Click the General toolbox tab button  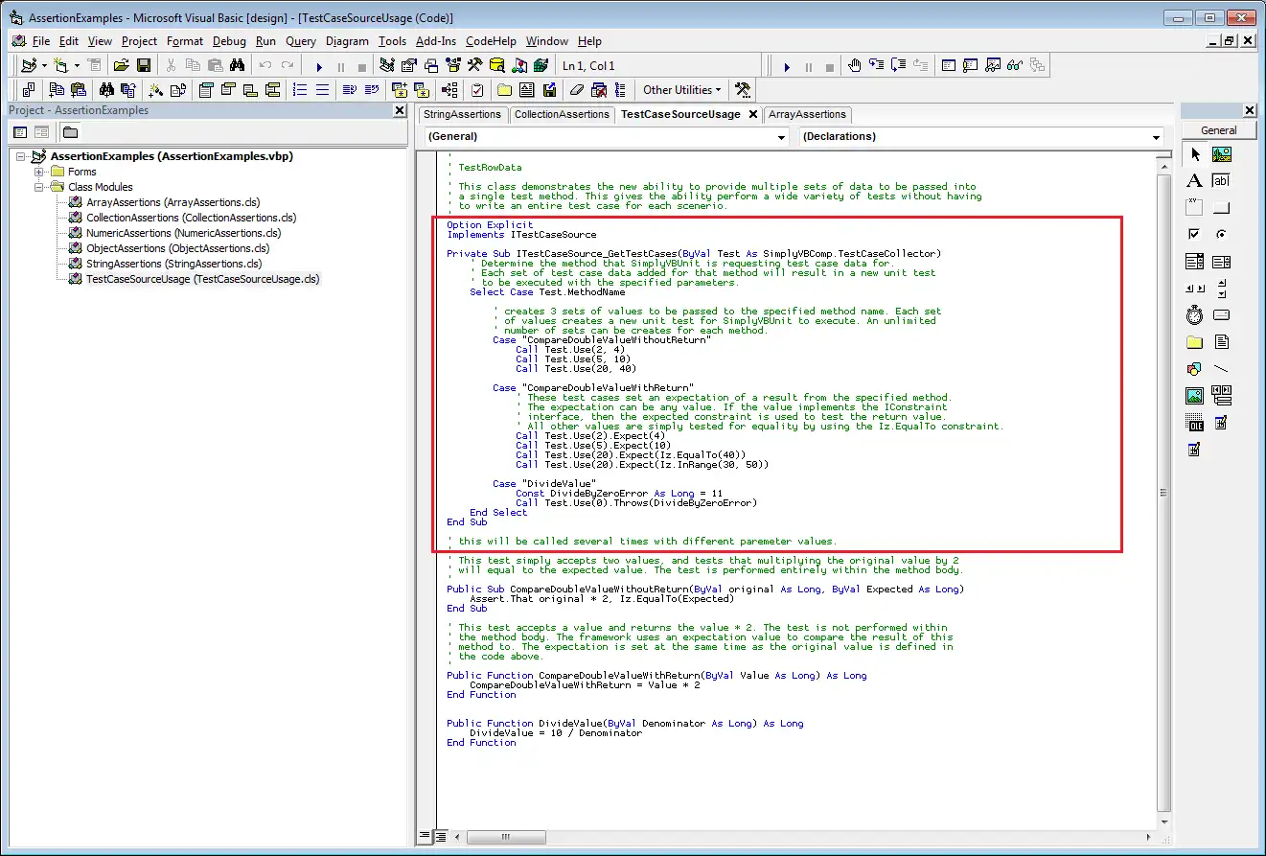coord(1218,130)
